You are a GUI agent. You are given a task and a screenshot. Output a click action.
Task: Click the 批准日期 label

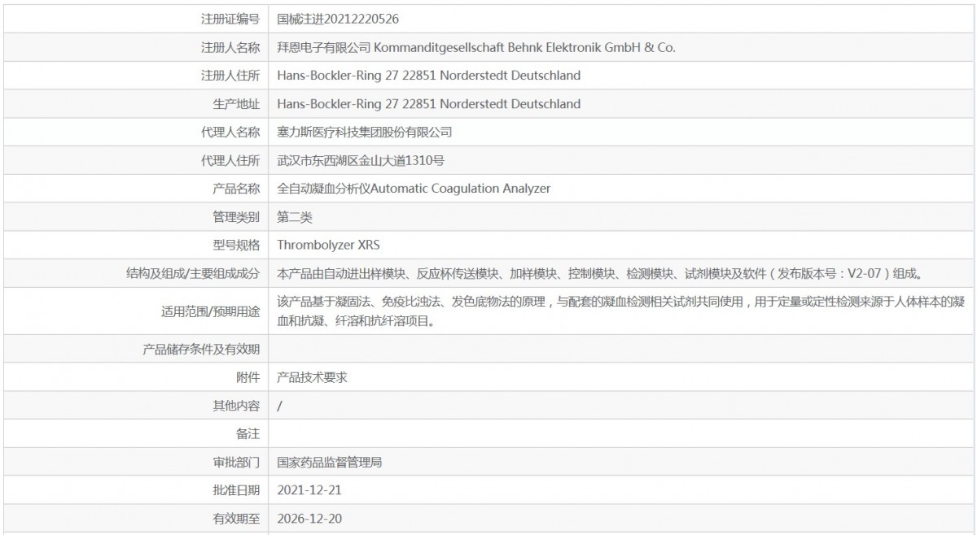point(236,490)
